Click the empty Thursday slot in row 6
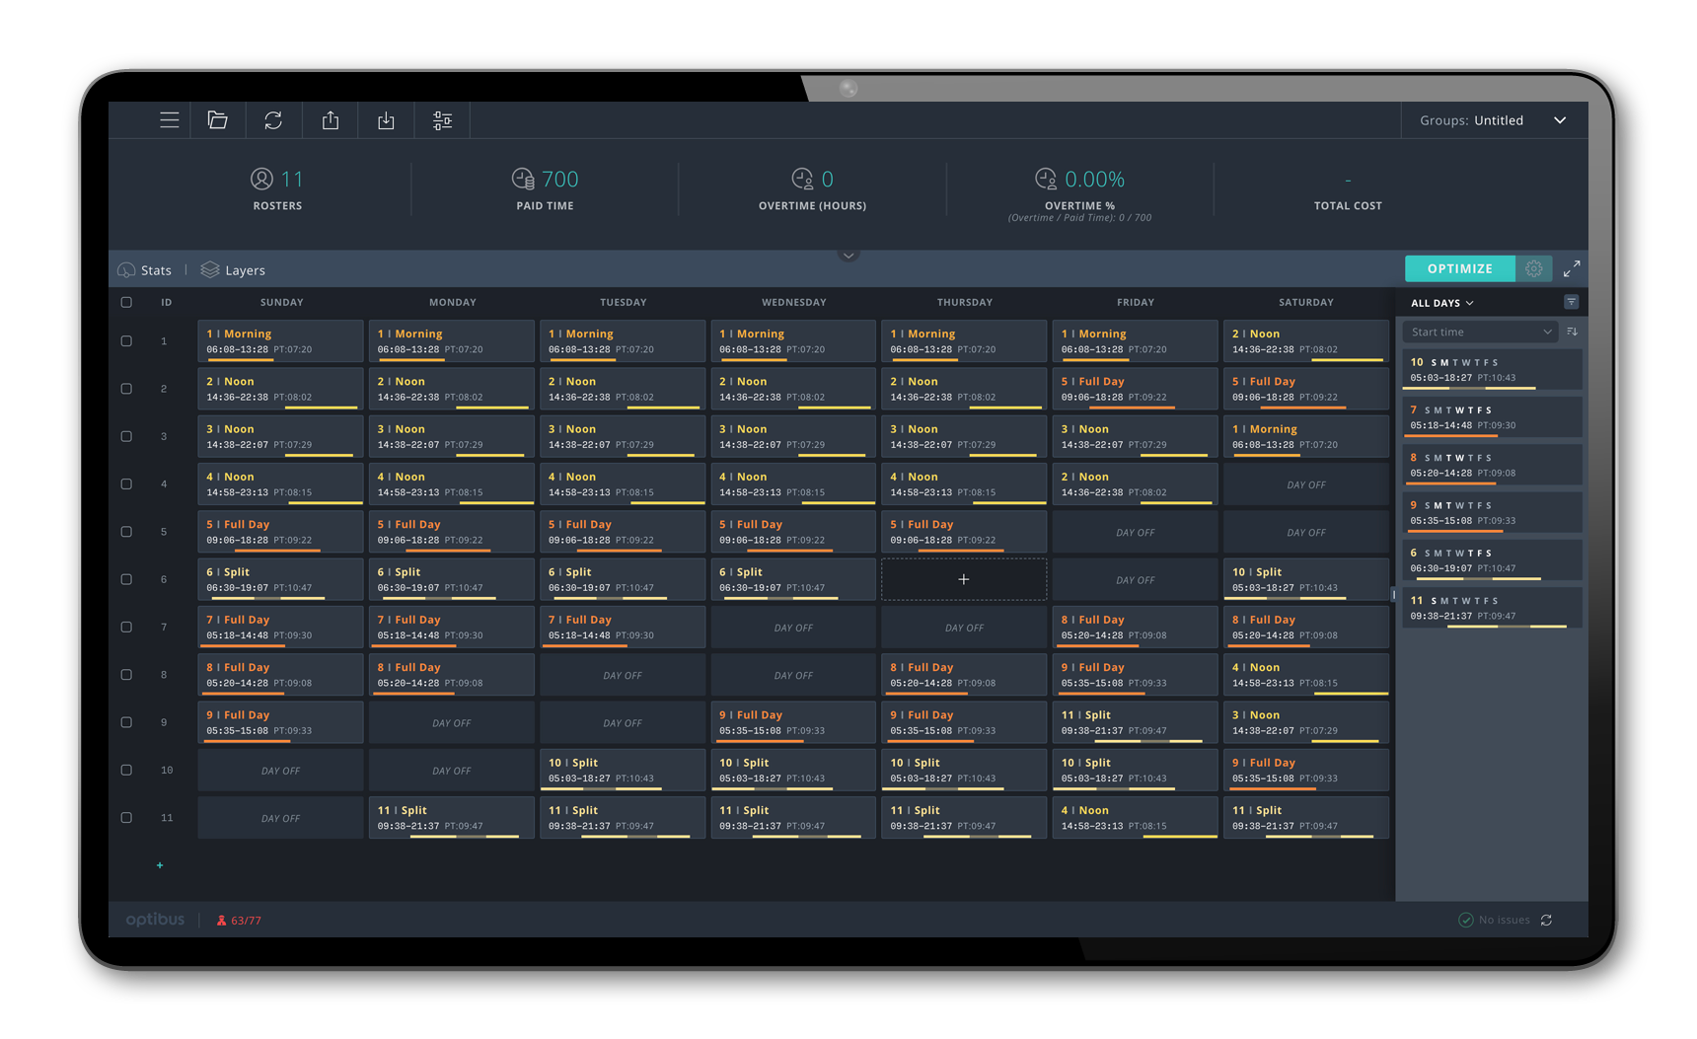This screenshot has width=1697, height=1039. tap(964, 579)
